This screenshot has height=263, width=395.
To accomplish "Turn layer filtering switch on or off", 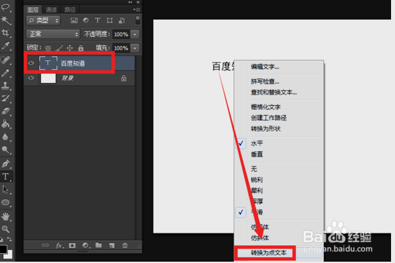I will coord(138,20).
